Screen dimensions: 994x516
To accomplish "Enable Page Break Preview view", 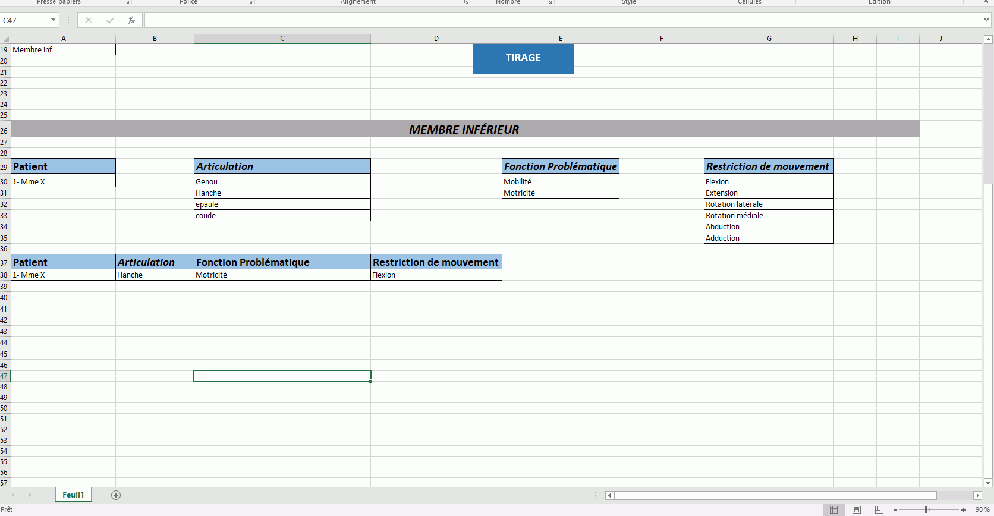I will click(x=879, y=510).
